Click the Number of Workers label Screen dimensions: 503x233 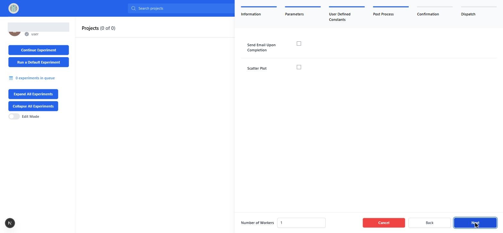257,223
